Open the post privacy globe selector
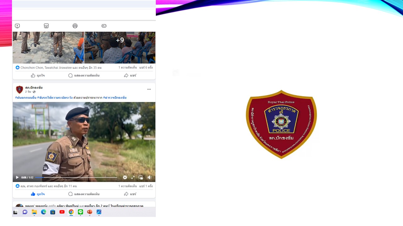Viewport: 403px width, 226px height. [34, 92]
